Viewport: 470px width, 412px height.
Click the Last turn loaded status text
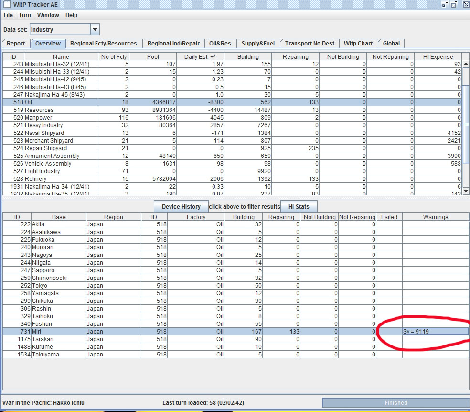(x=203, y=403)
